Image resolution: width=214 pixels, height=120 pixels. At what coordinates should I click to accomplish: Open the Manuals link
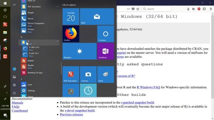pyautogui.click(x=17, y=103)
